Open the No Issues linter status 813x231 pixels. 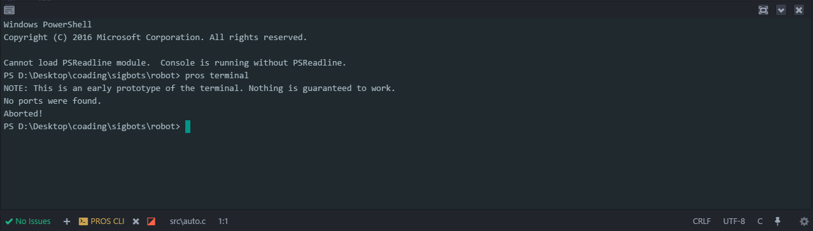[x=27, y=221]
